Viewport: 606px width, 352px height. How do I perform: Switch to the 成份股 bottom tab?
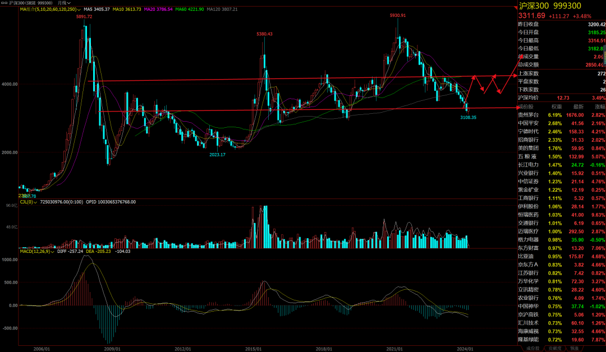(x=531, y=348)
